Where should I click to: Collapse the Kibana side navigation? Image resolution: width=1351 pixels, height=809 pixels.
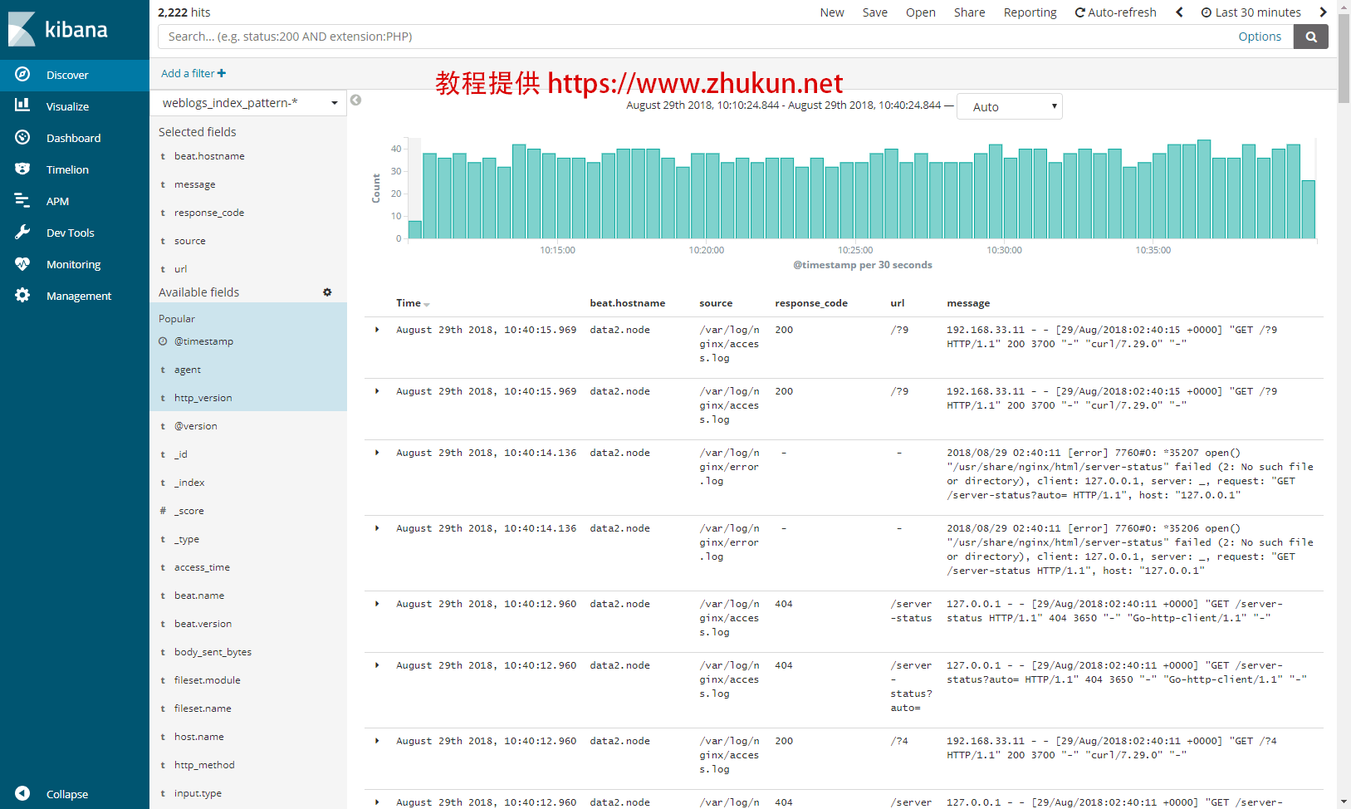(22, 794)
